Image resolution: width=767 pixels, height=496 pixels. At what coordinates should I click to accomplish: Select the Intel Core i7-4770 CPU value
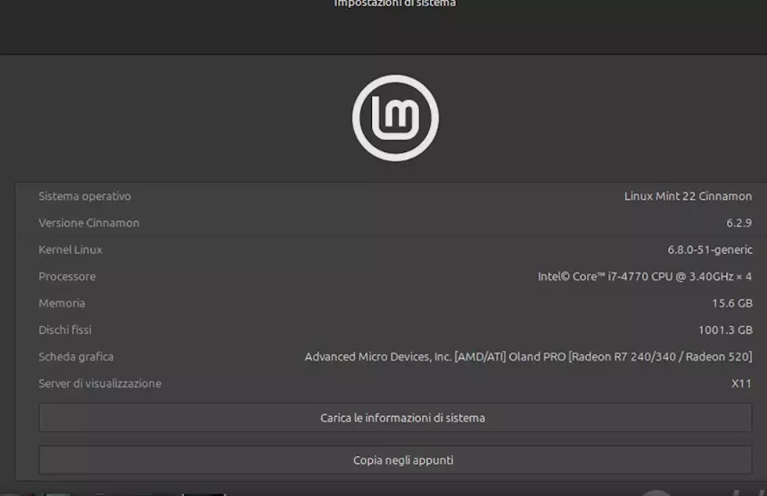tap(645, 276)
